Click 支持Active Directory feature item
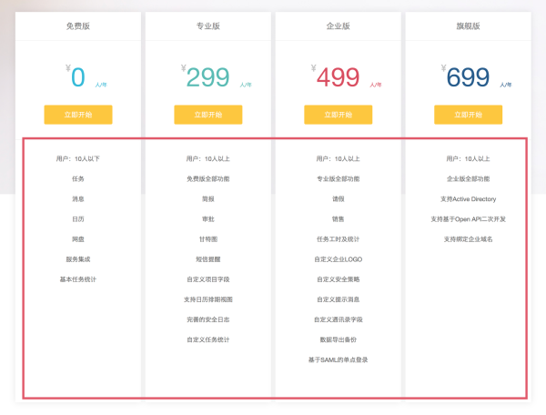This screenshot has width=546, height=415. (x=468, y=199)
